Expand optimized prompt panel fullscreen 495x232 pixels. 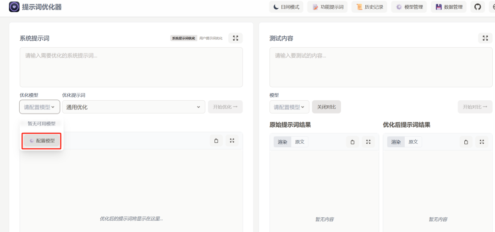coord(232,141)
